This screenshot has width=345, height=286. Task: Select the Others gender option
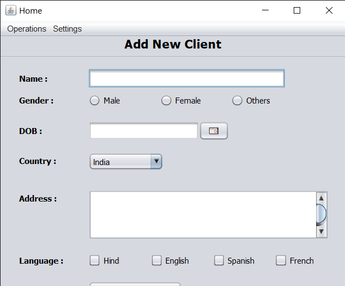point(237,101)
